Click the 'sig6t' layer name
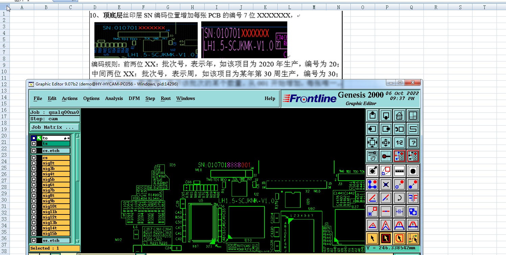The image size is (506, 255). tap(56, 185)
